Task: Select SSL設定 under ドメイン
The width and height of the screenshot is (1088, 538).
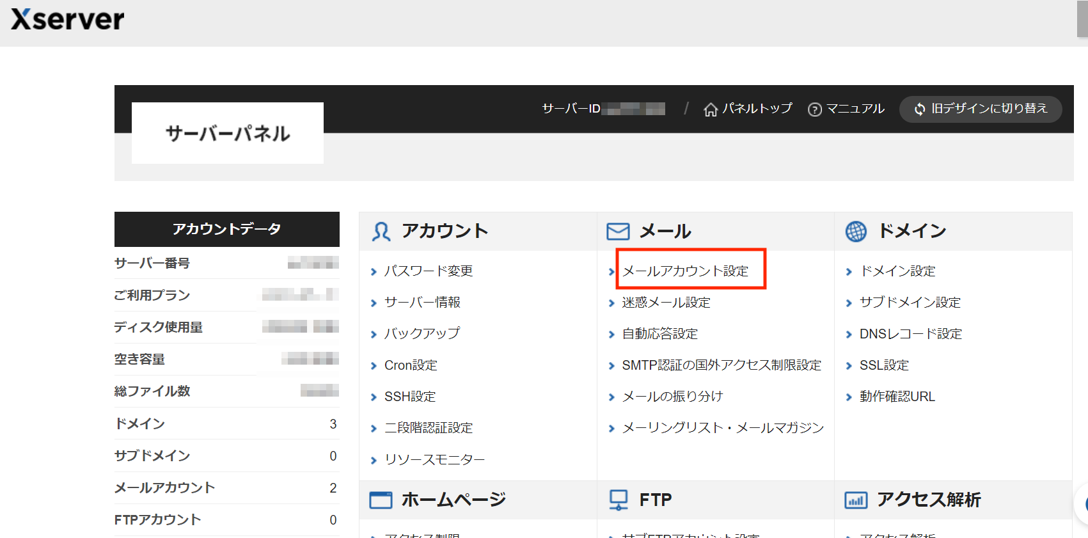Action: (x=884, y=365)
